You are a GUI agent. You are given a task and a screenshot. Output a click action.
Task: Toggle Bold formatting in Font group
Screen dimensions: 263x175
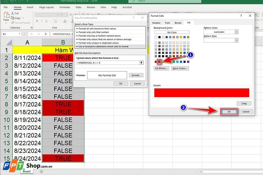click(x=37, y=21)
